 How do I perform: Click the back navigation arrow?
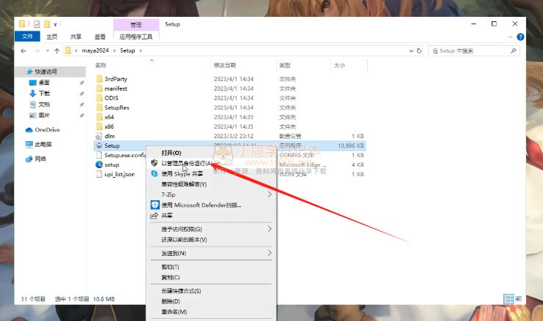23,50
